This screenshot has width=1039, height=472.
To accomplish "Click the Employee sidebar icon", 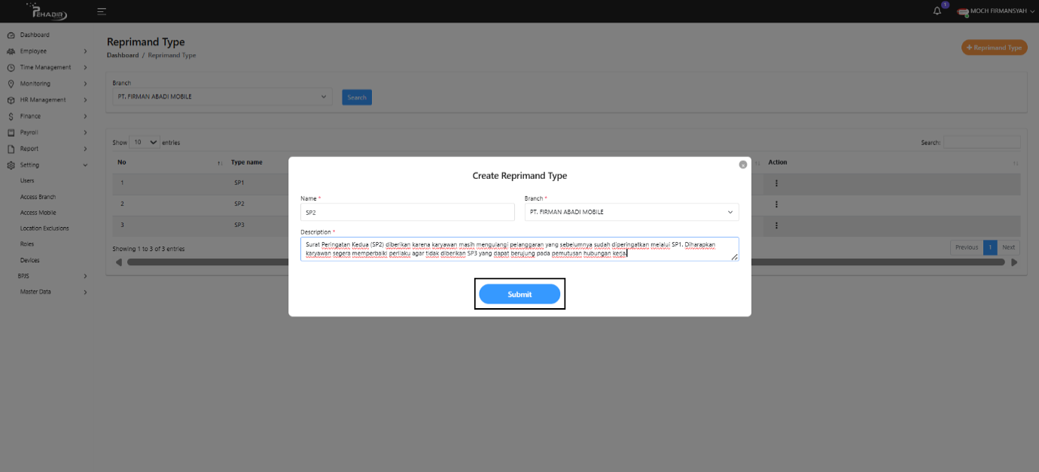I will coord(11,51).
